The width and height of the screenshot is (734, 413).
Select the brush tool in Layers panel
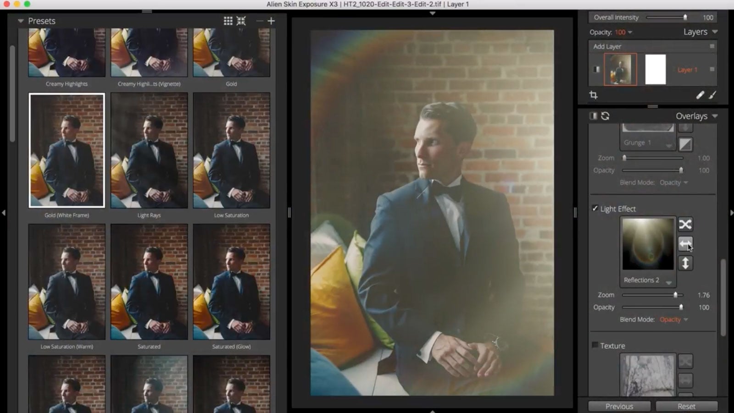[x=712, y=95]
